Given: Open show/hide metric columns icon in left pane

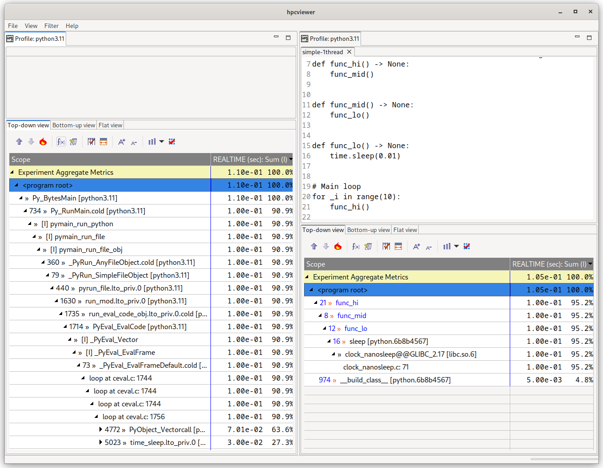Looking at the screenshot, I should 91,142.
